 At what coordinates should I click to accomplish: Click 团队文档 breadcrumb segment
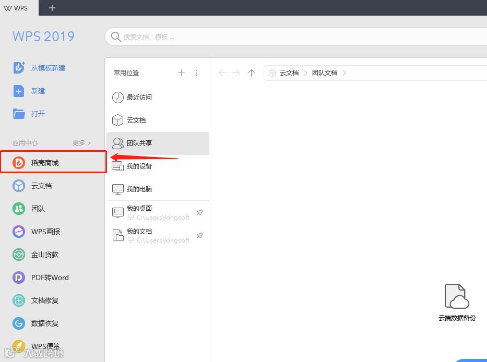click(325, 73)
